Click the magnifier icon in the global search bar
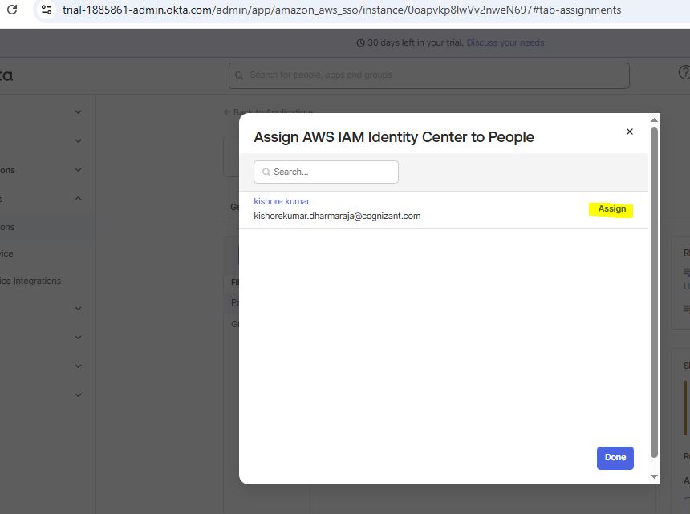Screen dimensions: 690x514 [x=239, y=75]
